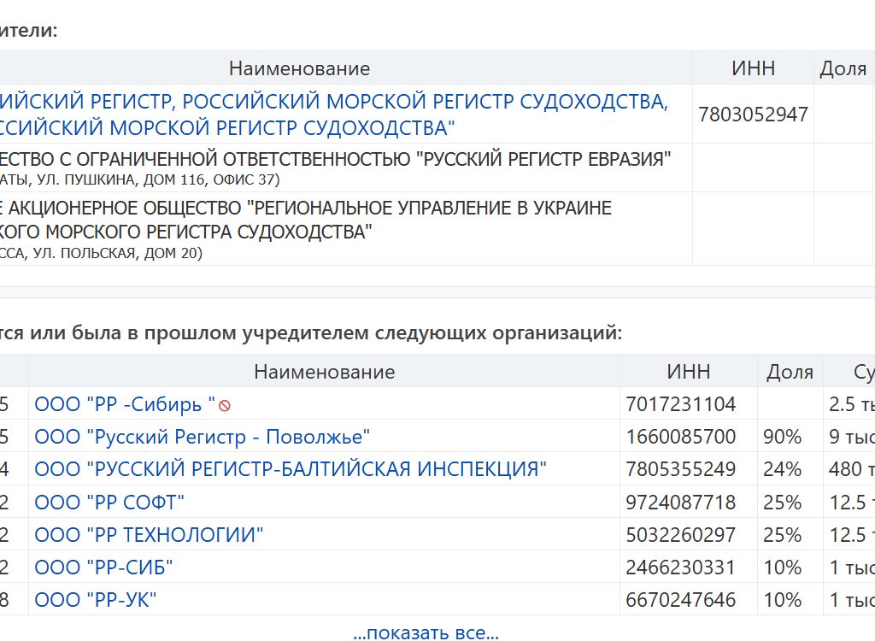Select the INN 1660085700 cell
Viewport: 875px width, 641px height.
click(680, 437)
